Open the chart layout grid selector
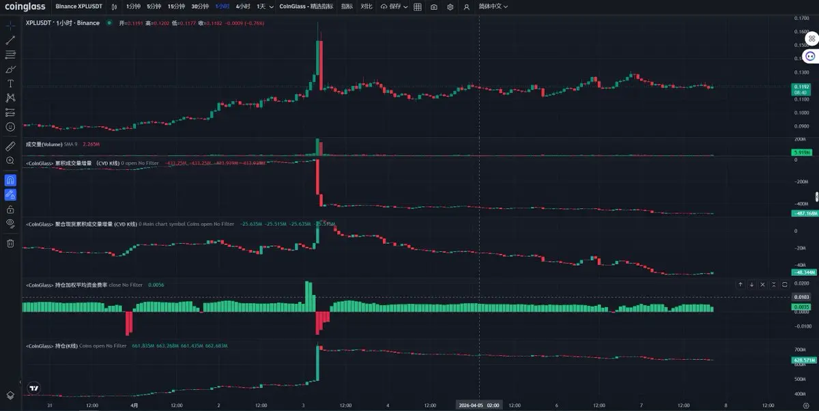 [418, 6]
